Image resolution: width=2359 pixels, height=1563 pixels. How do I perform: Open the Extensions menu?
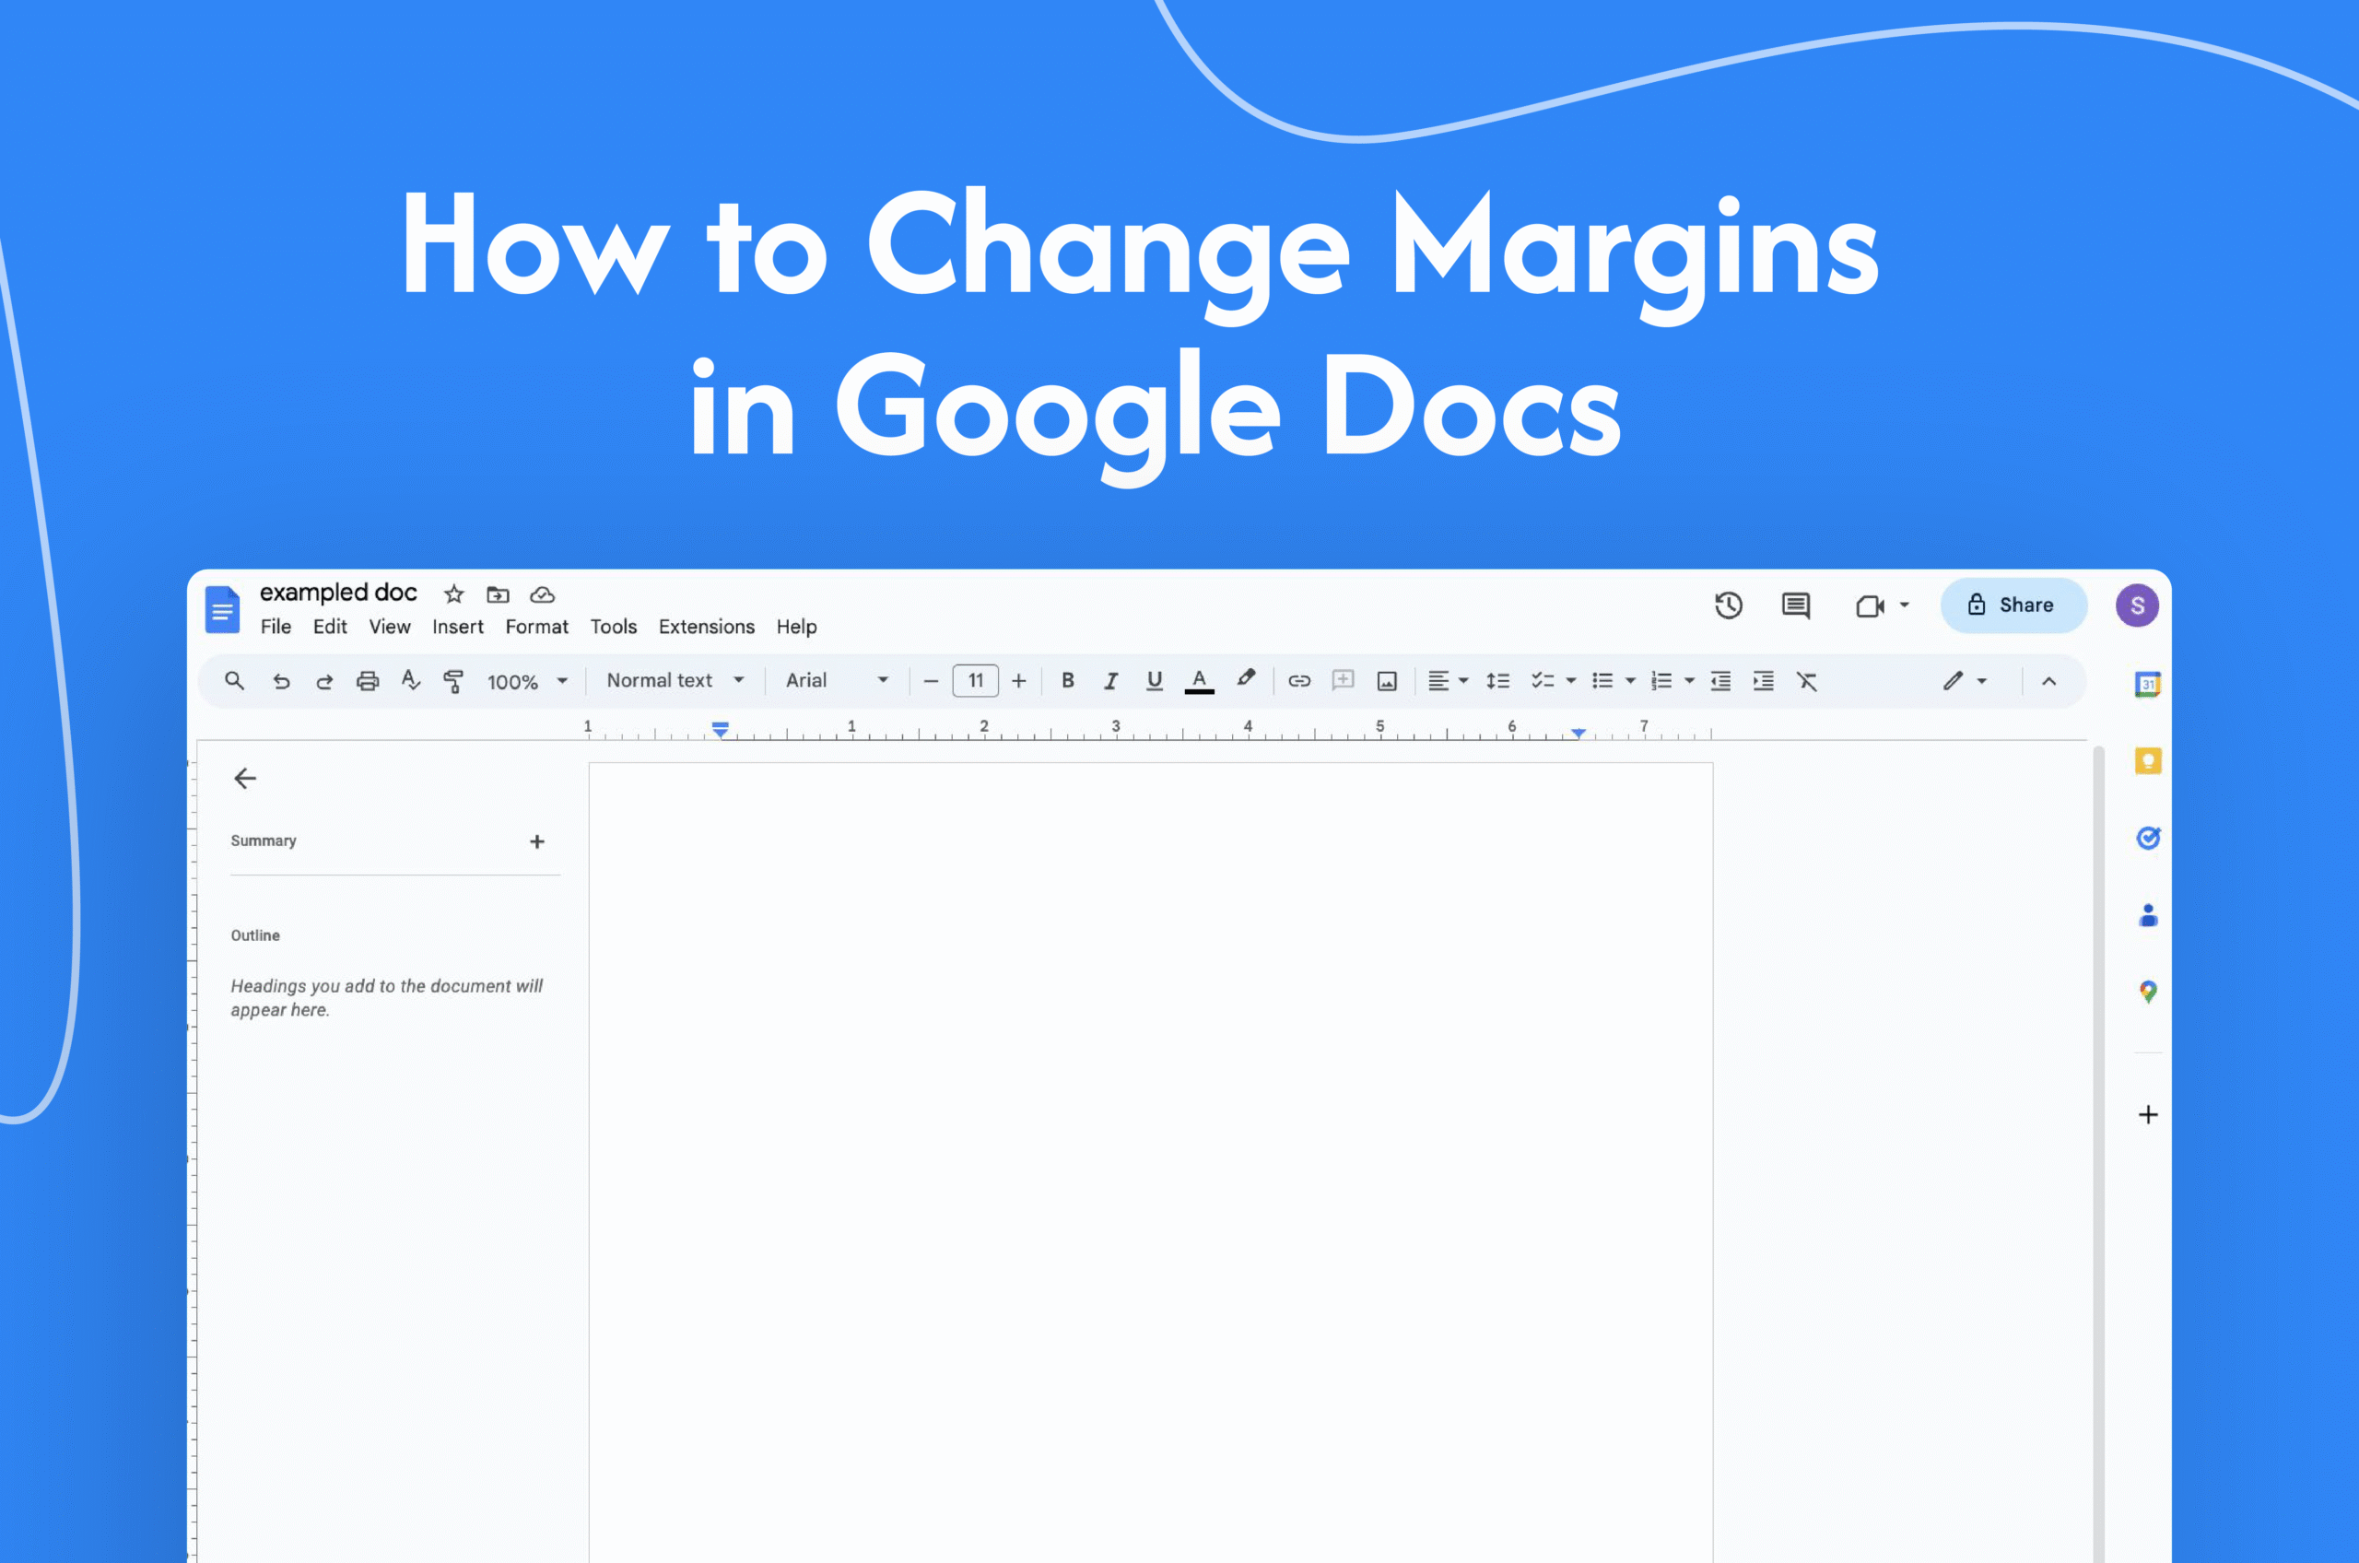tap(707, 626)
